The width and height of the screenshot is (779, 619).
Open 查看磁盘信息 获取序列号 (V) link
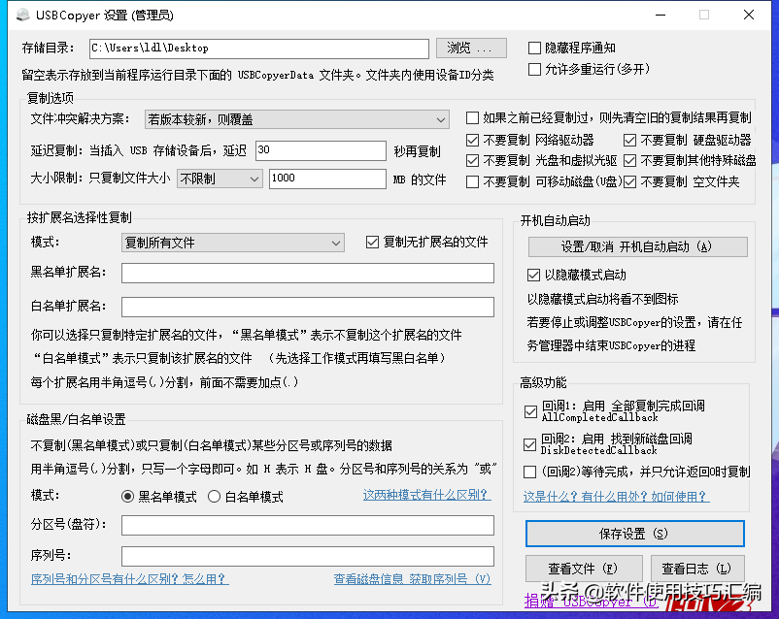coord(413,579)
